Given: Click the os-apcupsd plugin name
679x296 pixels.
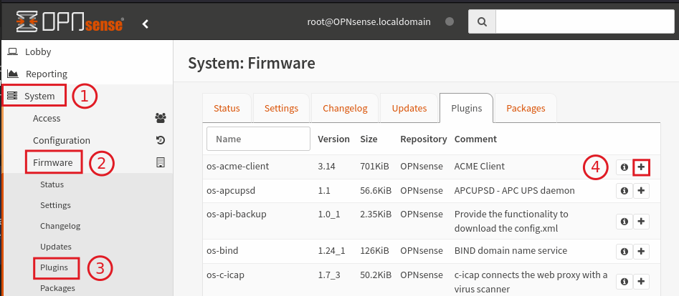Looking at the screenshot, I should click(x=231, y=191).
